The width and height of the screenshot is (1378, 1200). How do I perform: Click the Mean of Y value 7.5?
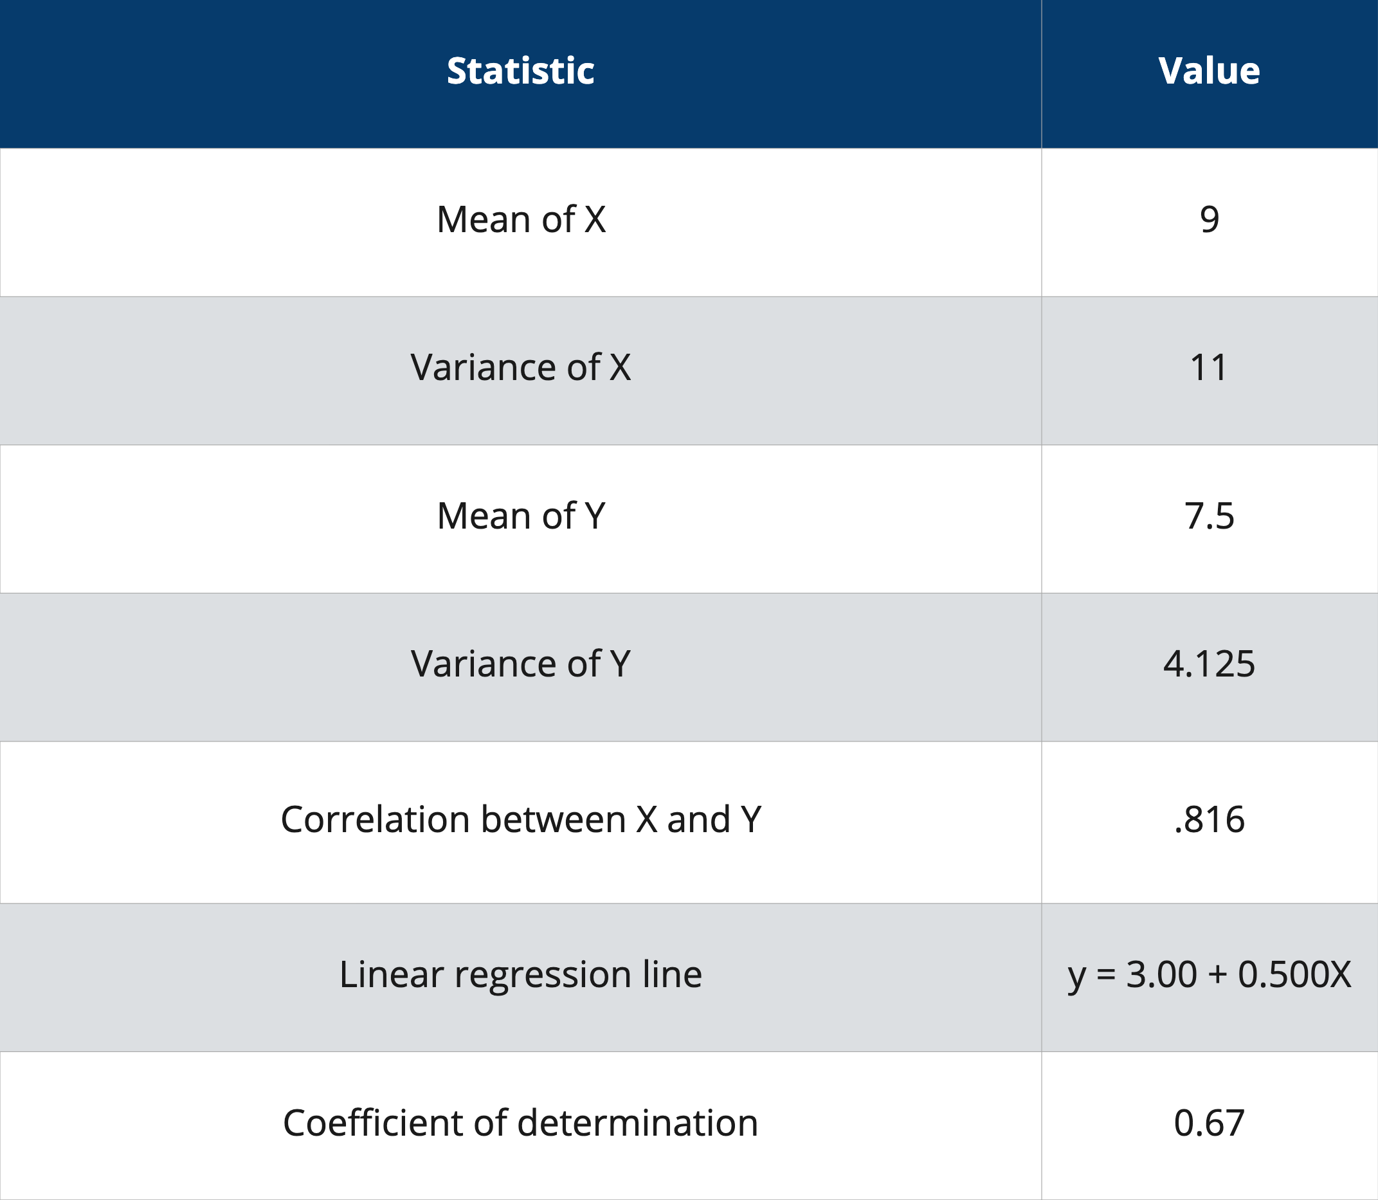(x=1209, y=516)
